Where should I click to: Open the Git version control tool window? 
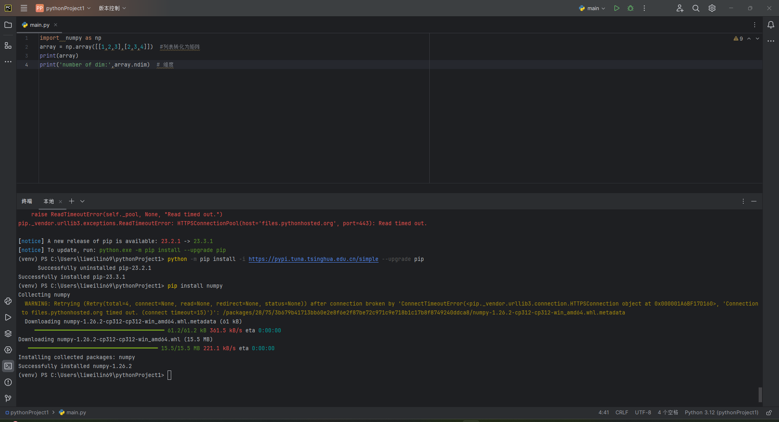8,398
